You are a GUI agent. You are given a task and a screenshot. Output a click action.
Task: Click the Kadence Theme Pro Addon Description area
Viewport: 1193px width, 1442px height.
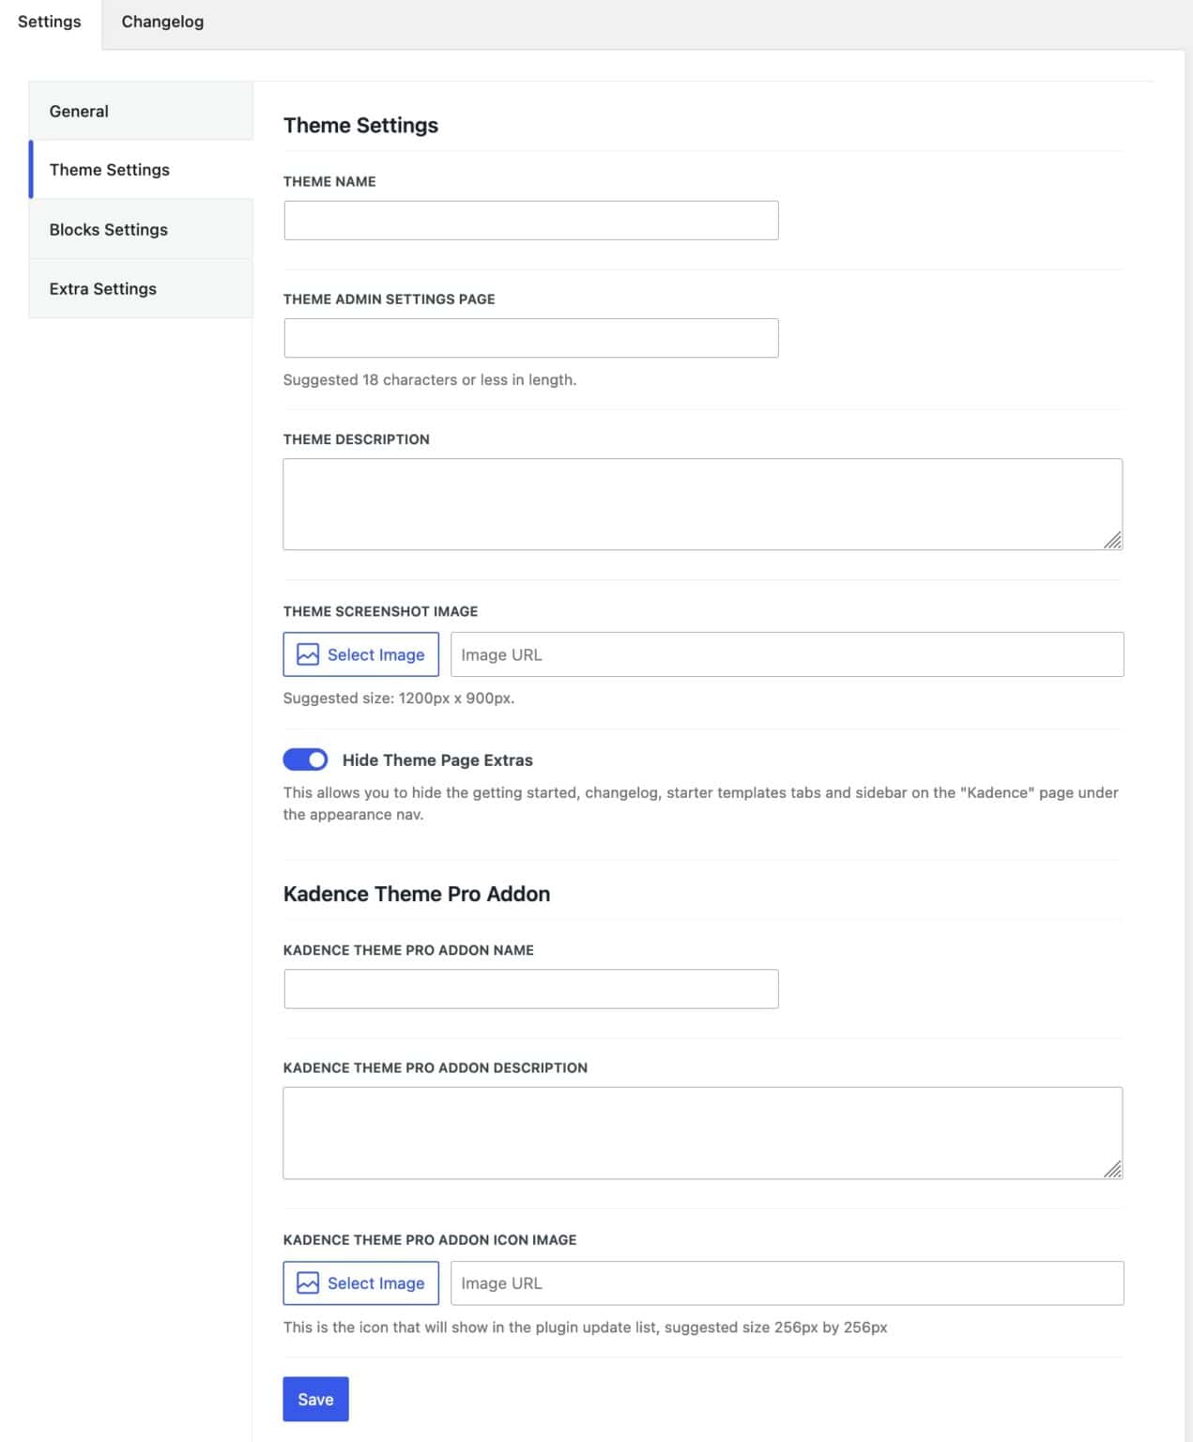point(702,1132)
